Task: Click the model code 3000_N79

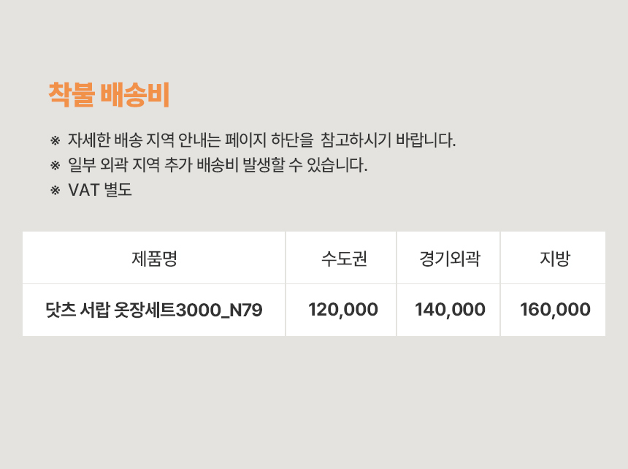Action: [221, 310]
